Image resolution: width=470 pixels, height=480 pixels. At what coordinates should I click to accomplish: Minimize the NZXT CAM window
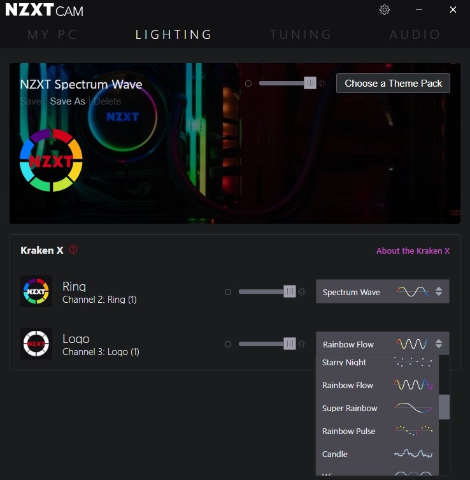pos(419,10)
